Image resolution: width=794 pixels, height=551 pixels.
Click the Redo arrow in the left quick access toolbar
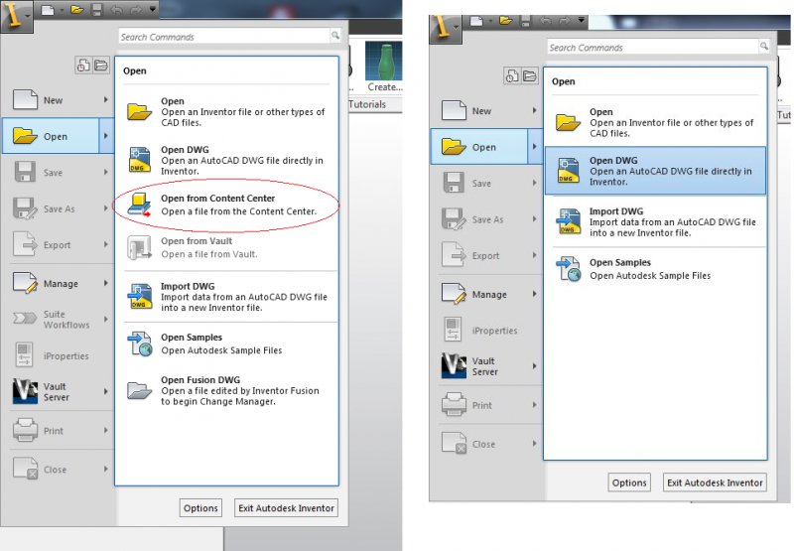pyautogui.click(x=136, y=10)
